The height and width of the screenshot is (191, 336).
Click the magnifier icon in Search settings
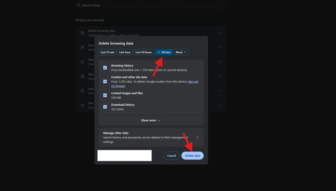tap(78, 5)
